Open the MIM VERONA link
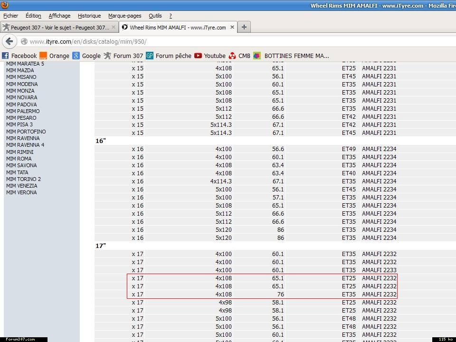 click(x=21, y=192)
